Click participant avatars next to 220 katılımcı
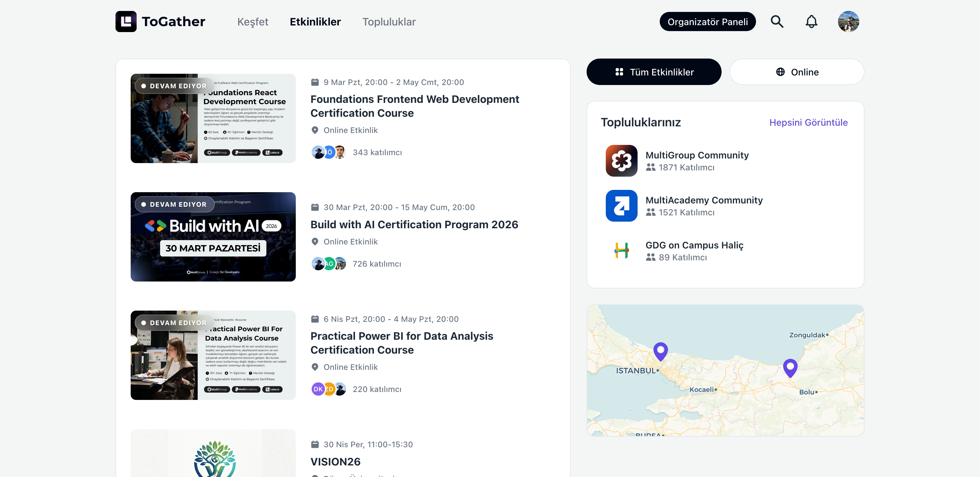The height and width of the screenshot is (477, 980). pos(329,389)
